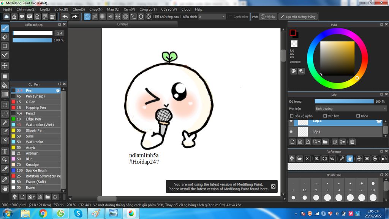Image resolution: width=389 pixels, height=219 pixels.
Task: Select the Brush tool in left toolbar
Action: [5, 28]
